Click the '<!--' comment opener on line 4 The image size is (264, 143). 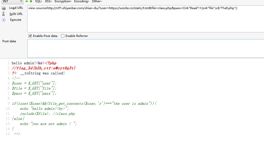[16, 78]
